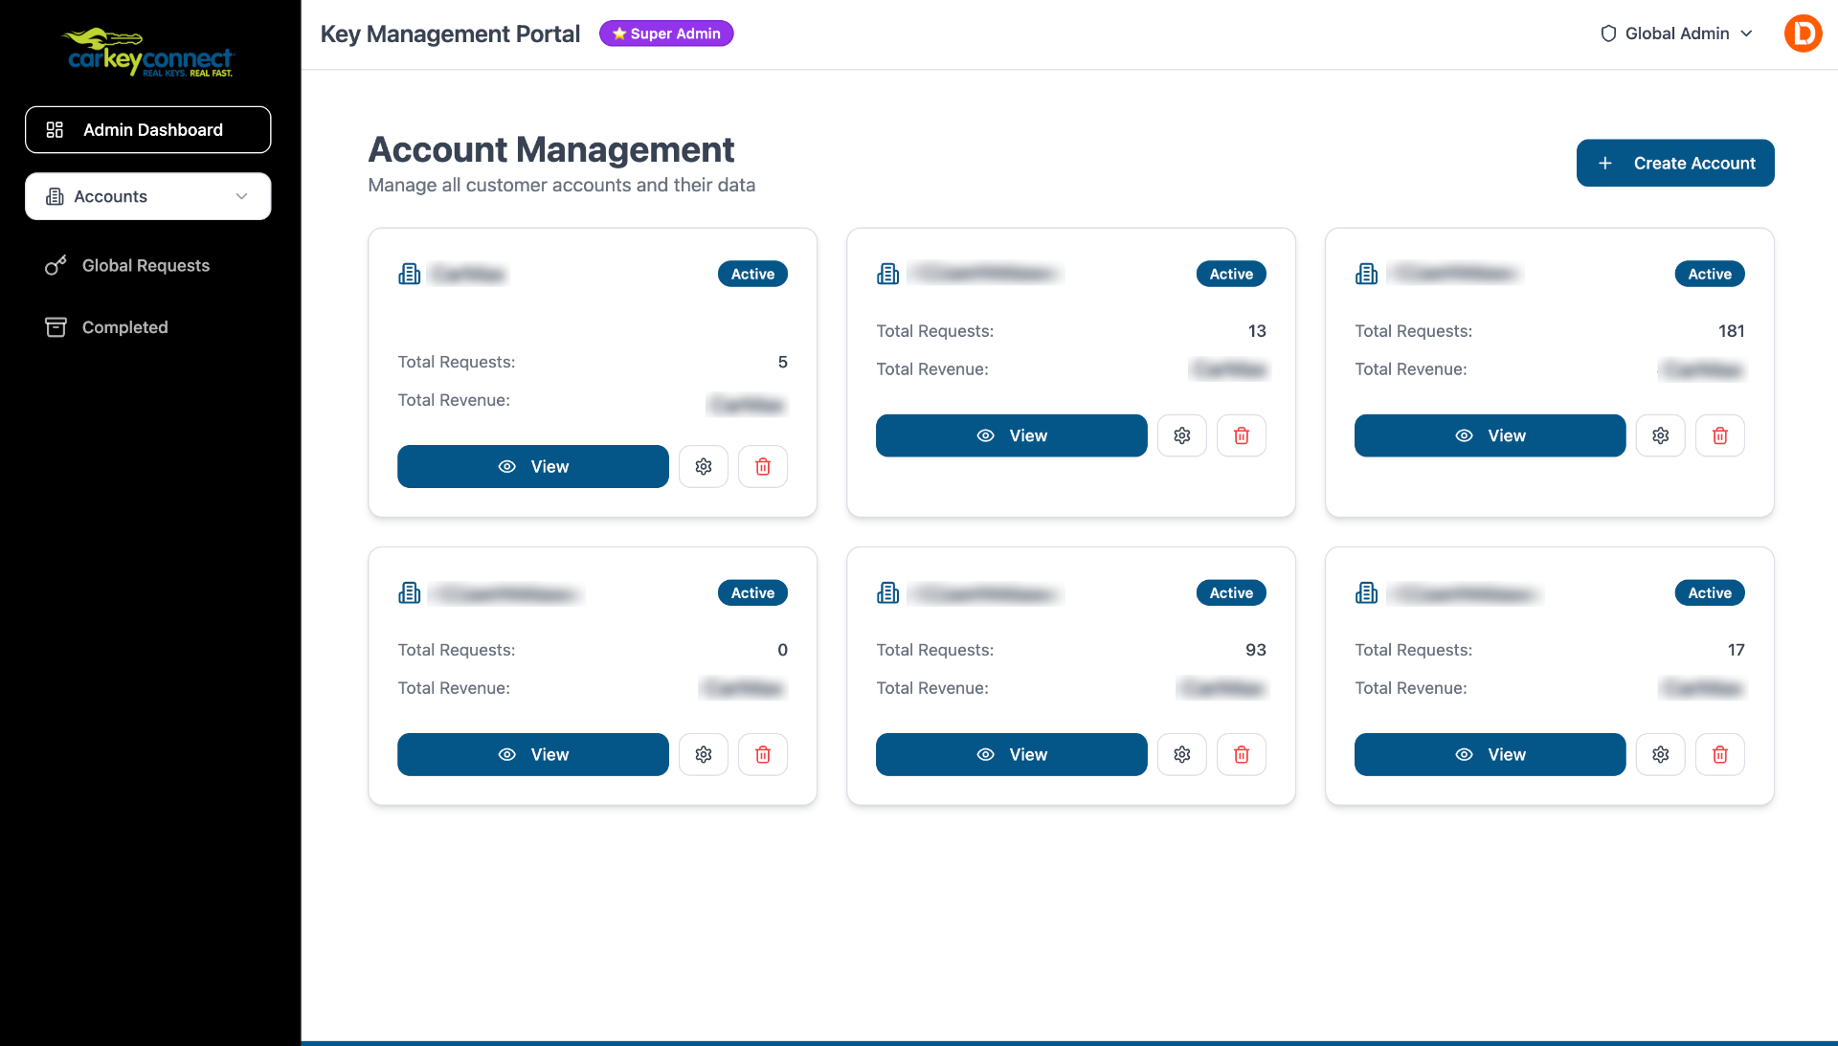This screenshot has width=1838, height=1046.
Task: Open the Global Admin role dropdown
Action: [1677, 33]
